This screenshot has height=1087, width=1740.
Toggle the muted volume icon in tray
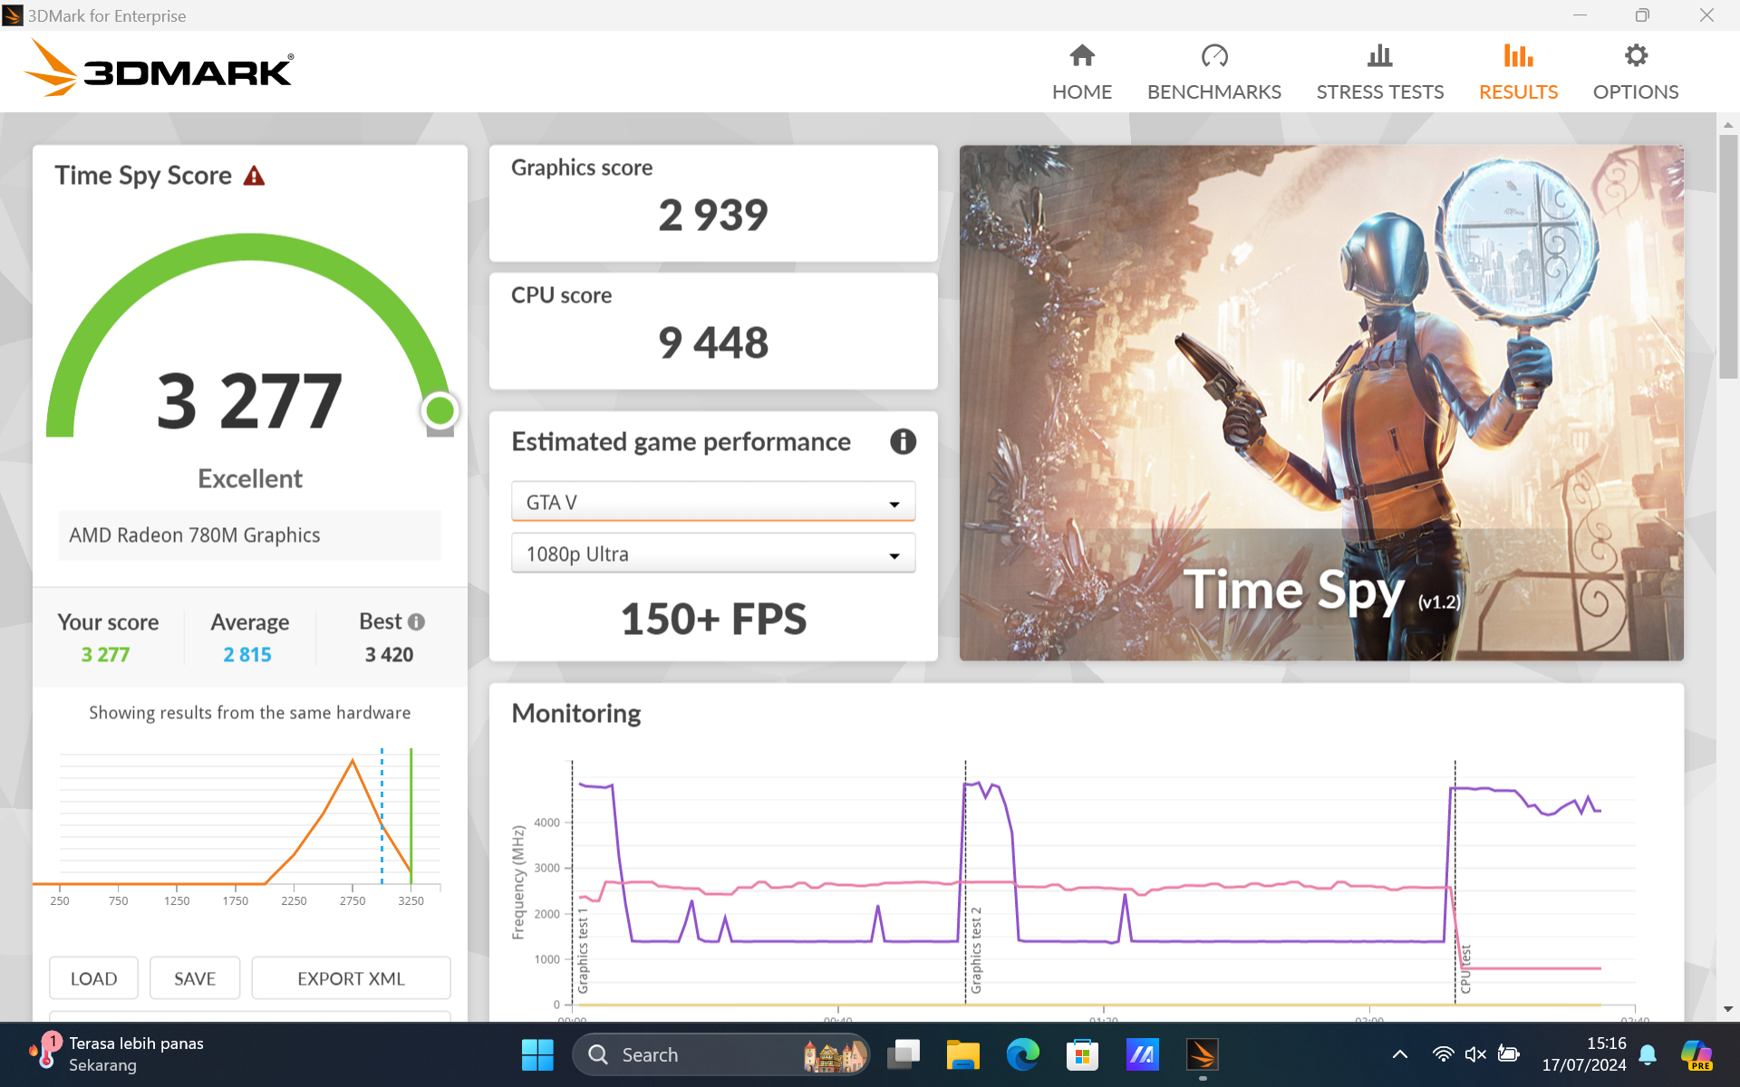coord(1475,1054)
